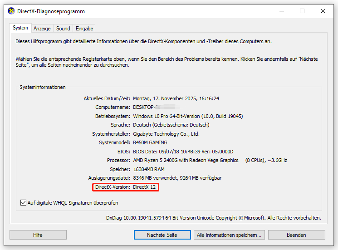Open the Eingabe tab
Screen dimensions: 338x250
pyautogui.click(x=84, y=29)
